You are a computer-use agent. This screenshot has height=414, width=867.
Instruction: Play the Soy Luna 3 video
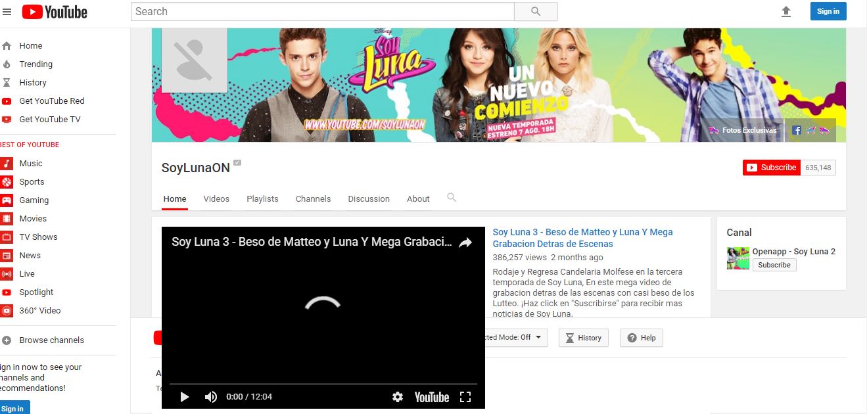(185, 397)
